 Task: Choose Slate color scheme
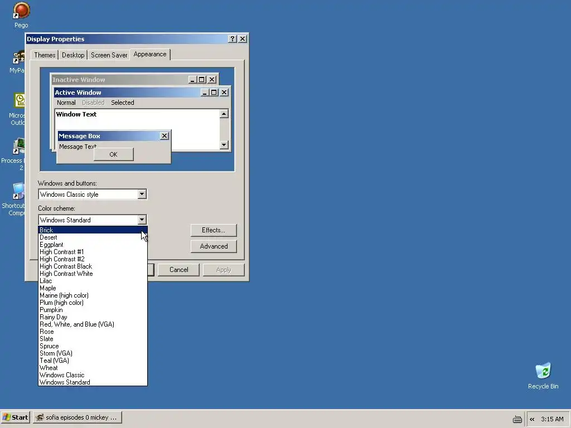[x=93, y=339]
